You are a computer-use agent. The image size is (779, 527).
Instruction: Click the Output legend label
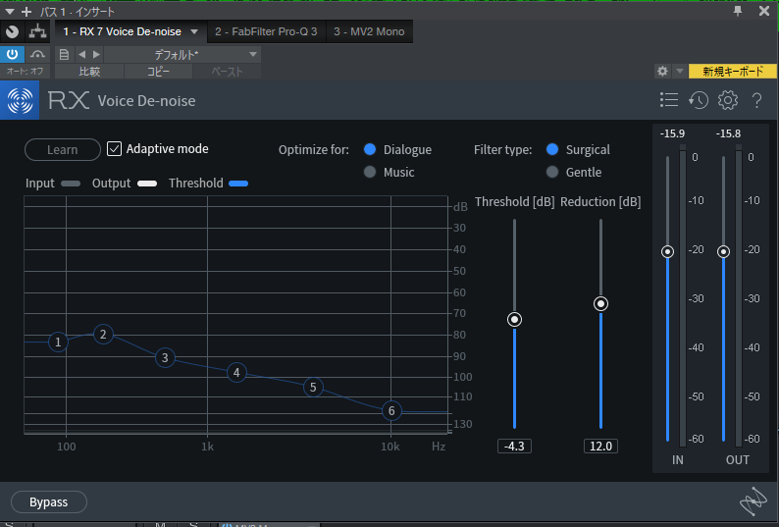coord(111,184)
